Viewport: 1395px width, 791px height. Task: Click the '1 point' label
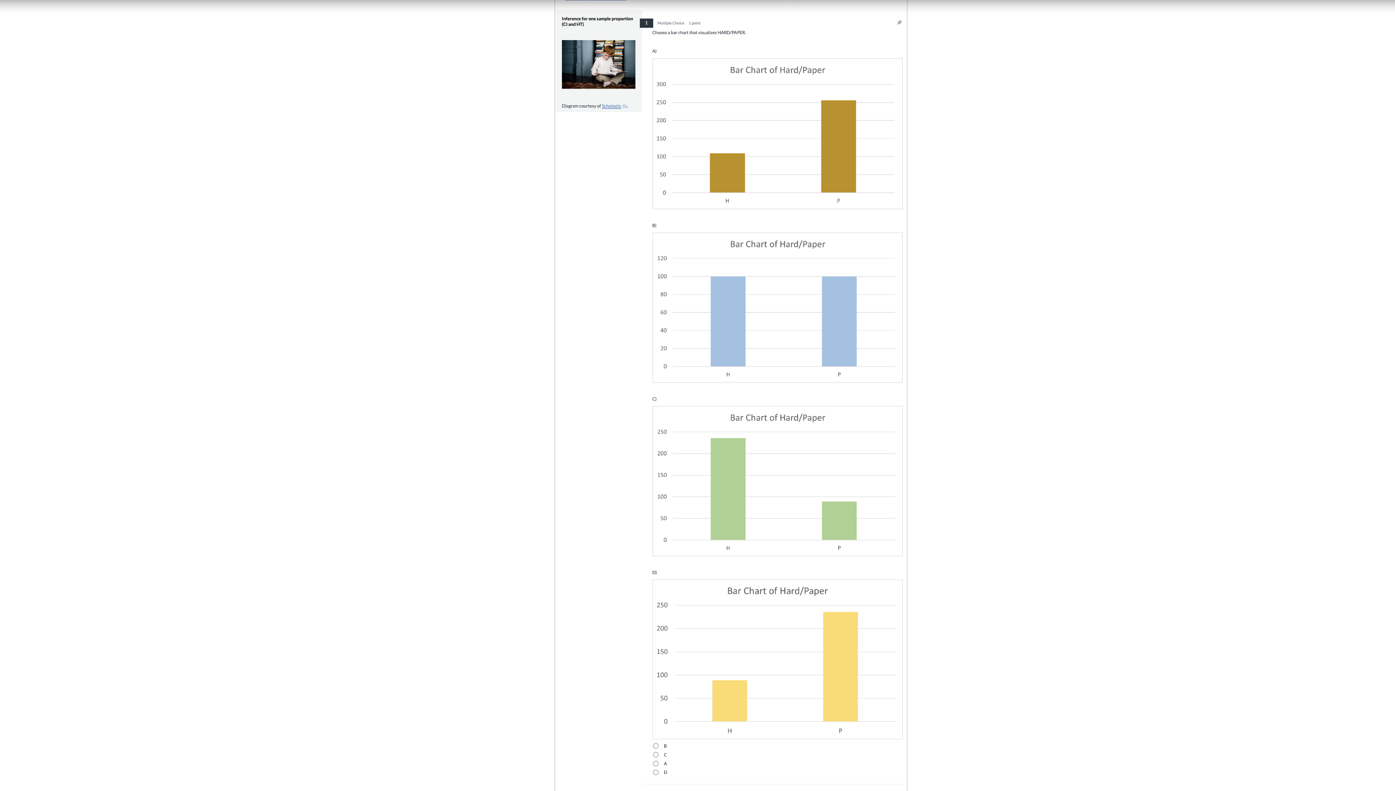tap(695, 24)
